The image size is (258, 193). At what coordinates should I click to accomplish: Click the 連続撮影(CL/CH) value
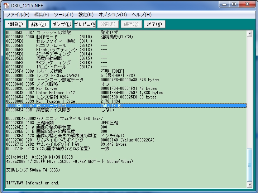pyautogui.click(x=117, y=37)
